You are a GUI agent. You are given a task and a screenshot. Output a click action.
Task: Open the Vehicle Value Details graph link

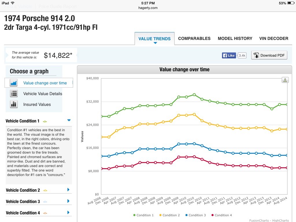coord(43,94)
